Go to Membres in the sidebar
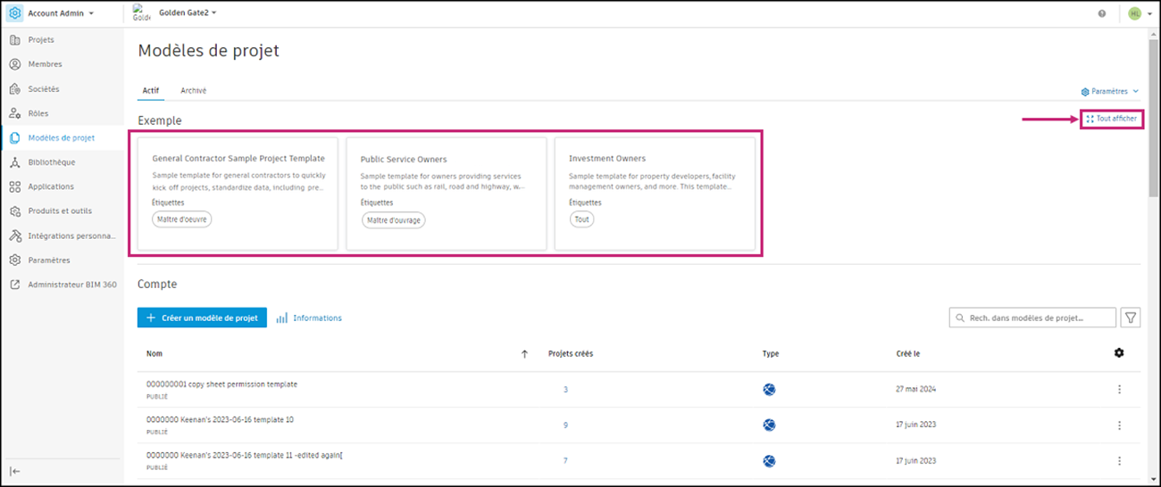The height and width of the screenshot is (487, 1161). pos(45,64)
